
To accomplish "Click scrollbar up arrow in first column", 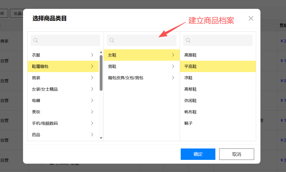I will coord(101,52).
